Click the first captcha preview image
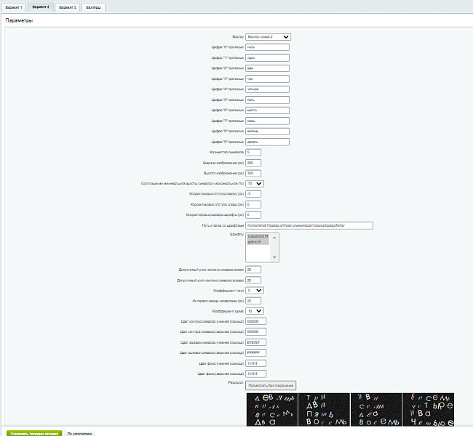Viewport: 473px width, 436px height. click(272, 410)
